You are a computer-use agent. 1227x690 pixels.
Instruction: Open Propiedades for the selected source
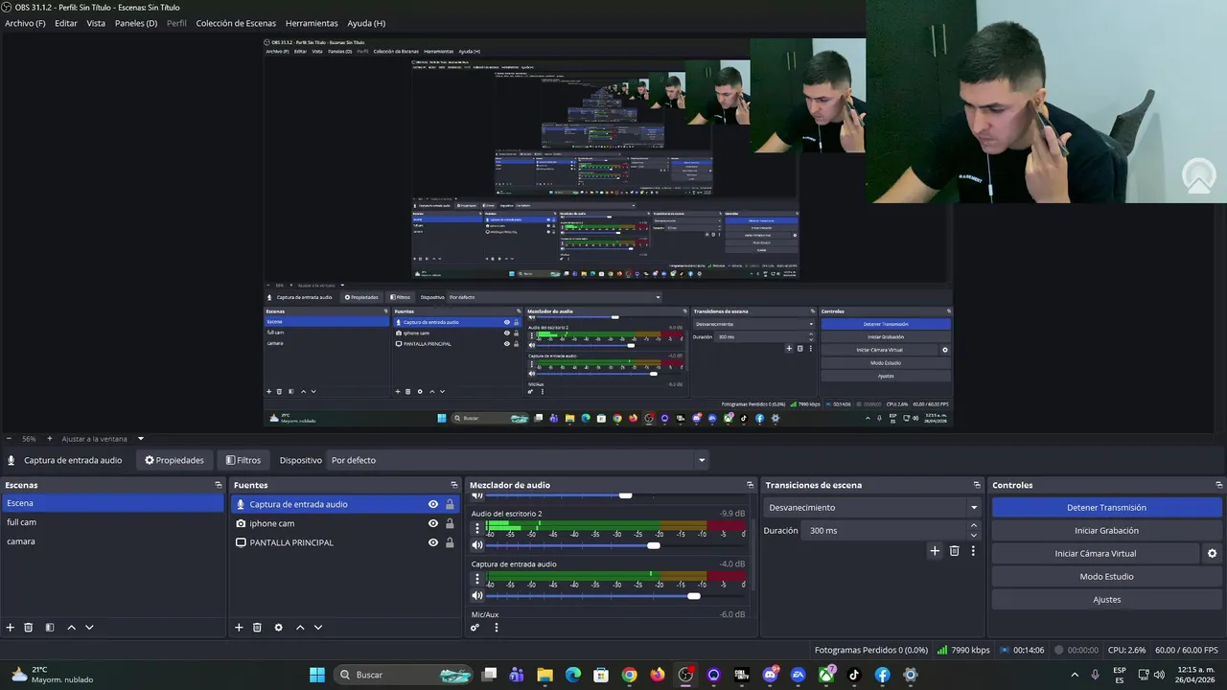(174, 460)
